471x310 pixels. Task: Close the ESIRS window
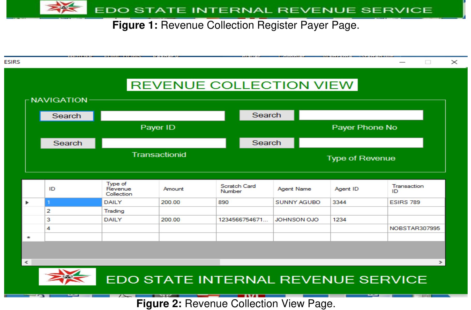pos(454,62)
